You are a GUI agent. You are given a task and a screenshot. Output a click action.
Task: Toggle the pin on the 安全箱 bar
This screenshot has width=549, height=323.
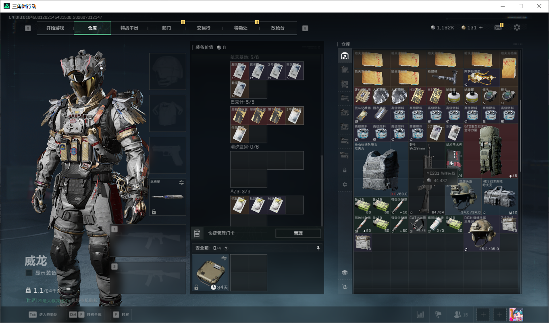click(x=318, y=248)
